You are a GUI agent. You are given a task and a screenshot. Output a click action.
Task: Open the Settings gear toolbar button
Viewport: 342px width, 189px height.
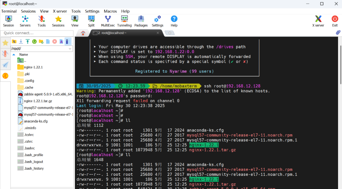click(x=158, y=21)
